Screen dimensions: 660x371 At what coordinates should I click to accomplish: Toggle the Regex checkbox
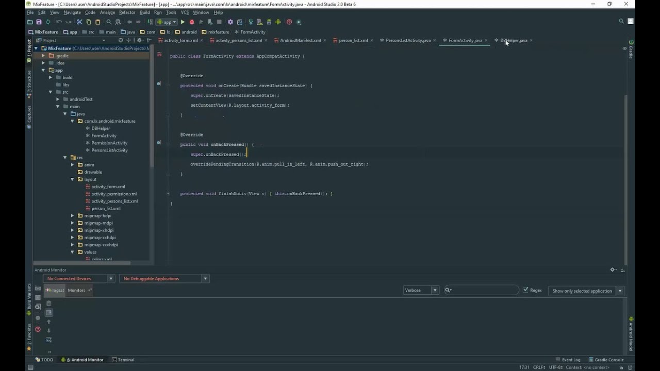coord(525,290)
